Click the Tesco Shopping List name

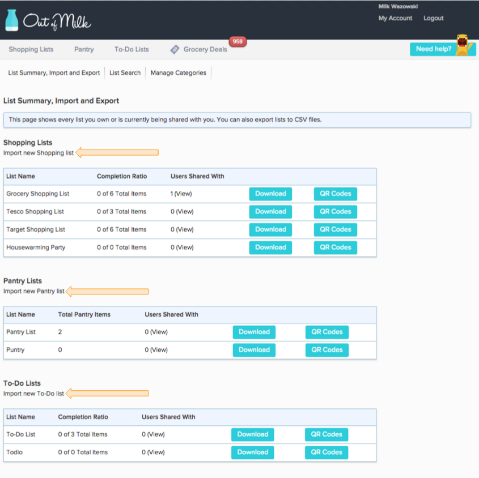click(x=35, y=211)
